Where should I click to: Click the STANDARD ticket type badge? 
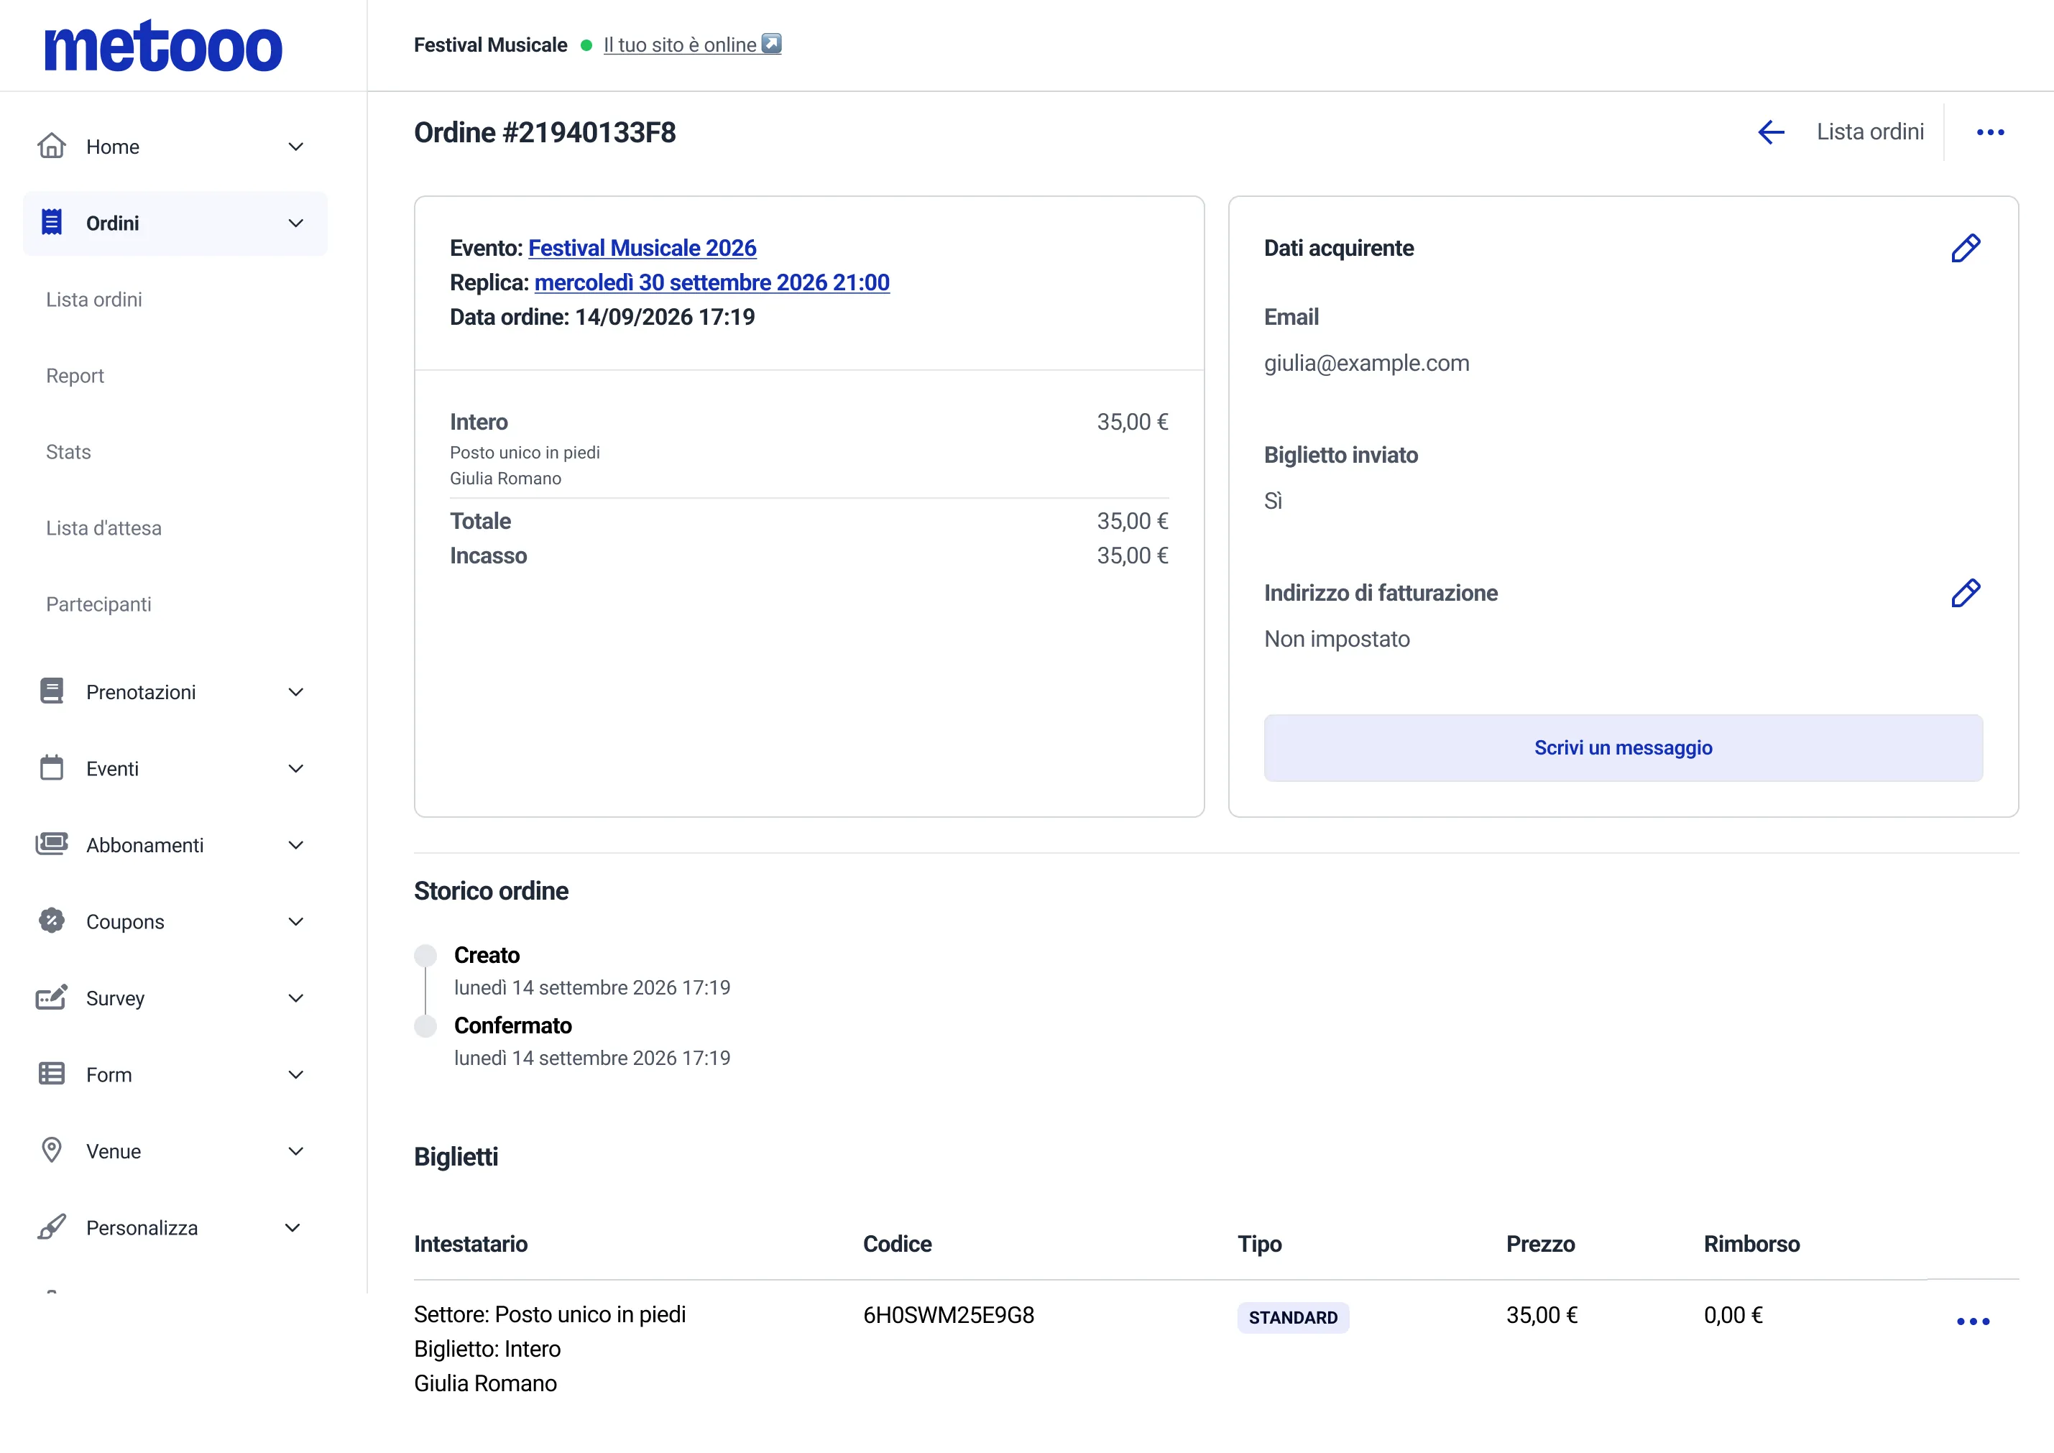coord(1293,1317)
